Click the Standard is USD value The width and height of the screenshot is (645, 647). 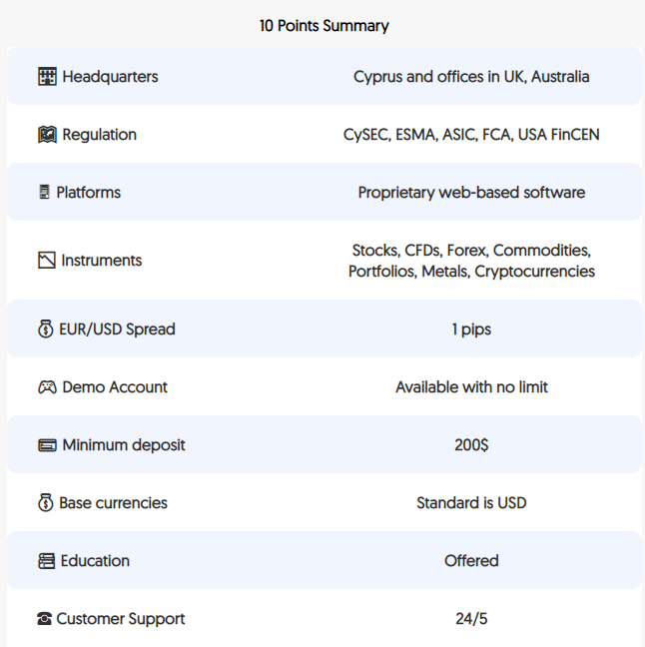(471, 503)
